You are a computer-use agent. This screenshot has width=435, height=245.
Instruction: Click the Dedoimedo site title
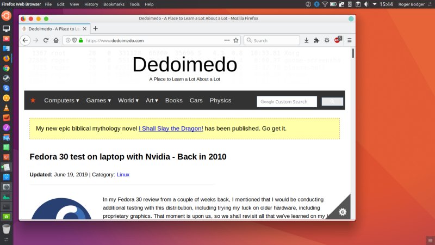click(185, 64)
